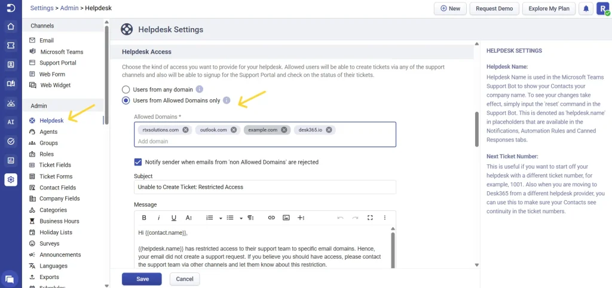
Task: Open the paragraph format tool
Action: pyautogui.click(x=250, y=217)
